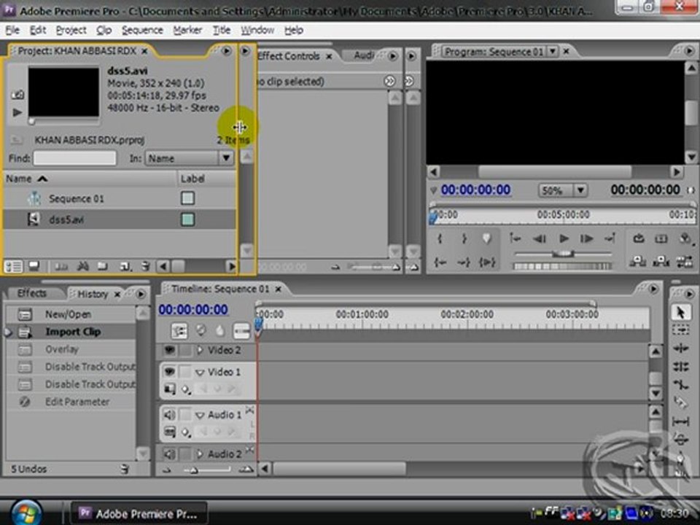This screenshot has width=700, height=525.
Task: Toggle Video 2 track output eye
Action: point(169,350)
